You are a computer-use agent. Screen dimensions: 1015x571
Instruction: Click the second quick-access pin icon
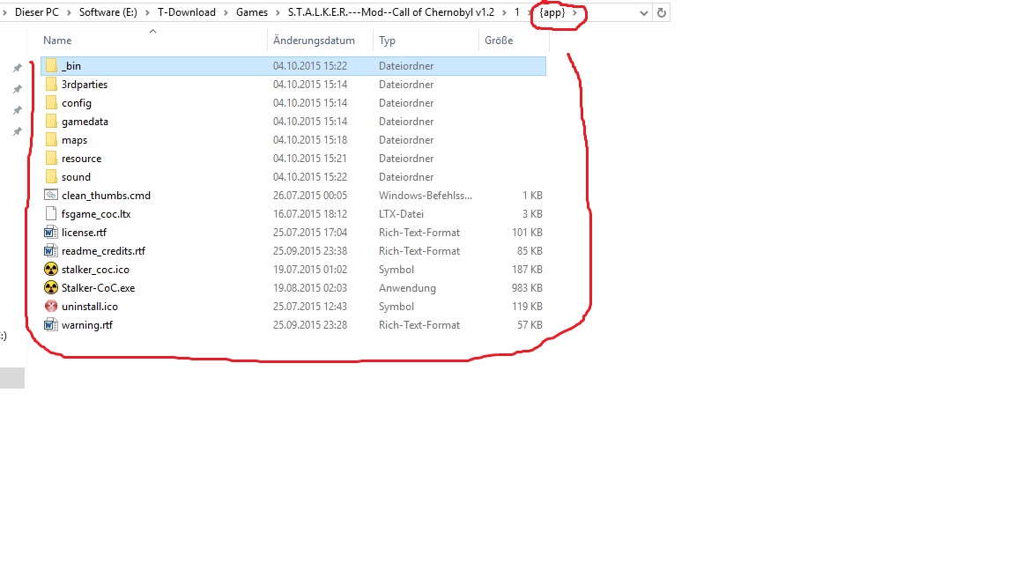(x=18, y=89)
